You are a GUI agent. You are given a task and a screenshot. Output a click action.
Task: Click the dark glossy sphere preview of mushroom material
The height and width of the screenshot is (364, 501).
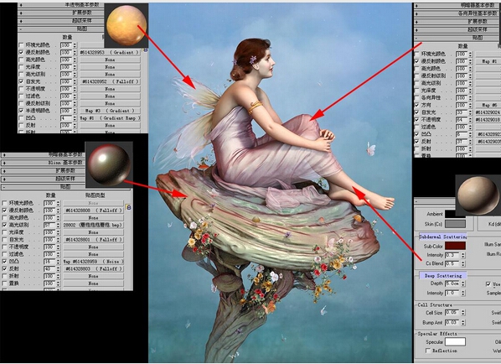pos(109,164)
